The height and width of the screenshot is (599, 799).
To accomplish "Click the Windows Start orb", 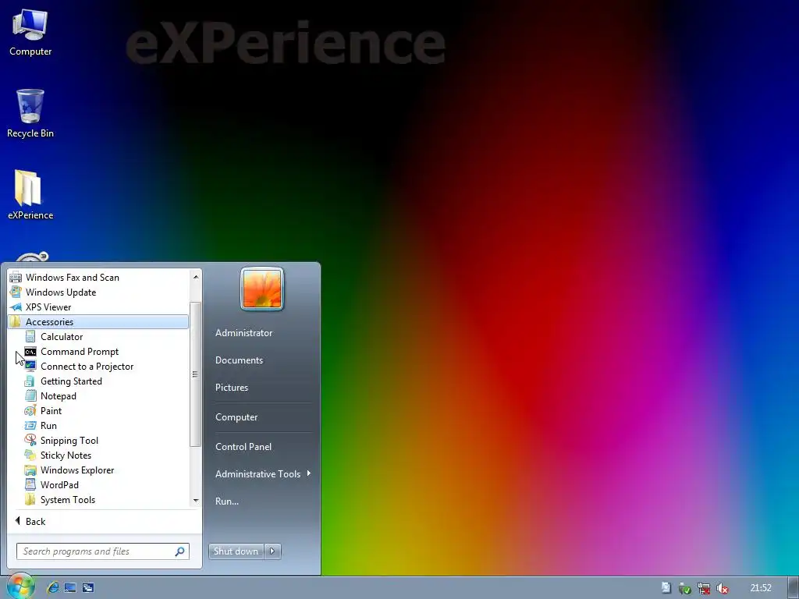I will tap(21, 587).
